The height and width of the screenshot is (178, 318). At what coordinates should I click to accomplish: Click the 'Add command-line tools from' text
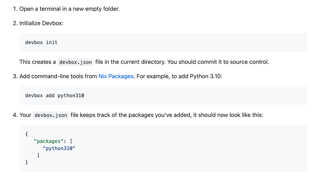pyautogui.click(x=58, y=76)
